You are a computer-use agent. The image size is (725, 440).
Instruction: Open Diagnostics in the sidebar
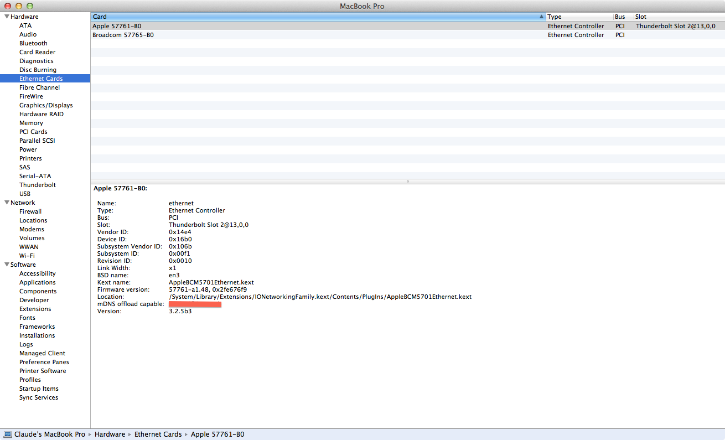(37, 61)
